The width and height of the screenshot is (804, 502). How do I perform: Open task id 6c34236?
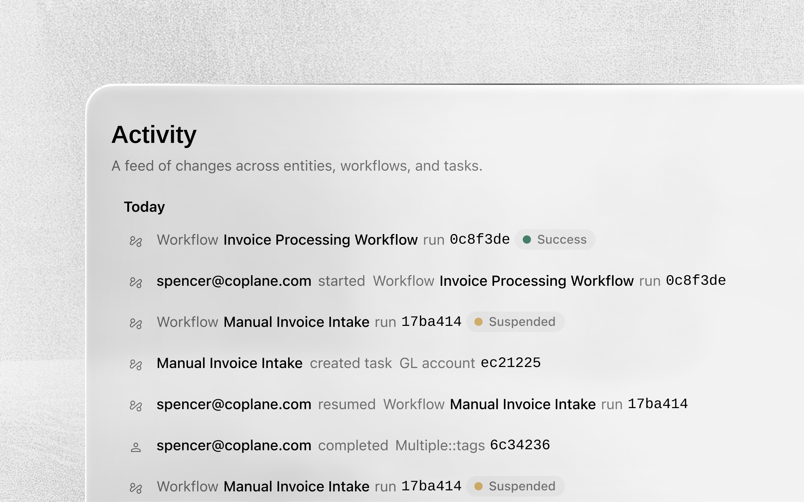[x=520, y=445]
